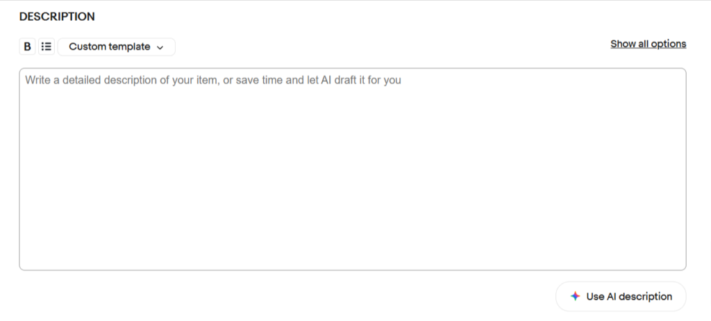Enable bold text in the description editor
The width and height of the screenshot is (711, 321).
[27, 46]
